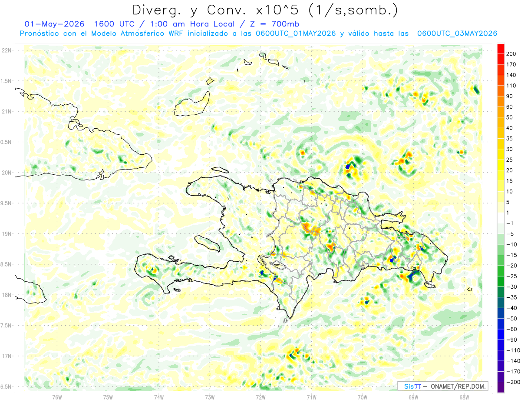Click the red swatch atop the color scale

501,49
